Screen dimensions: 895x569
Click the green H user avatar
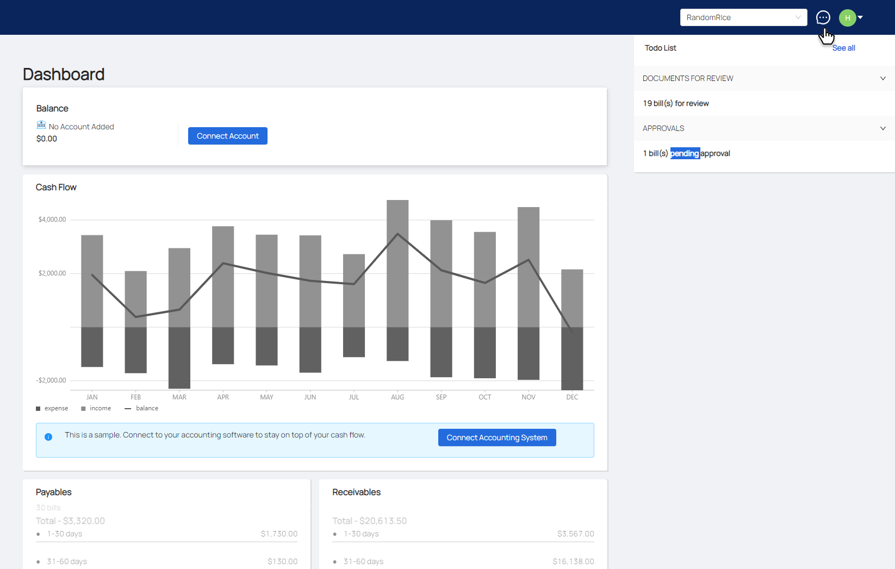(847, 18)
